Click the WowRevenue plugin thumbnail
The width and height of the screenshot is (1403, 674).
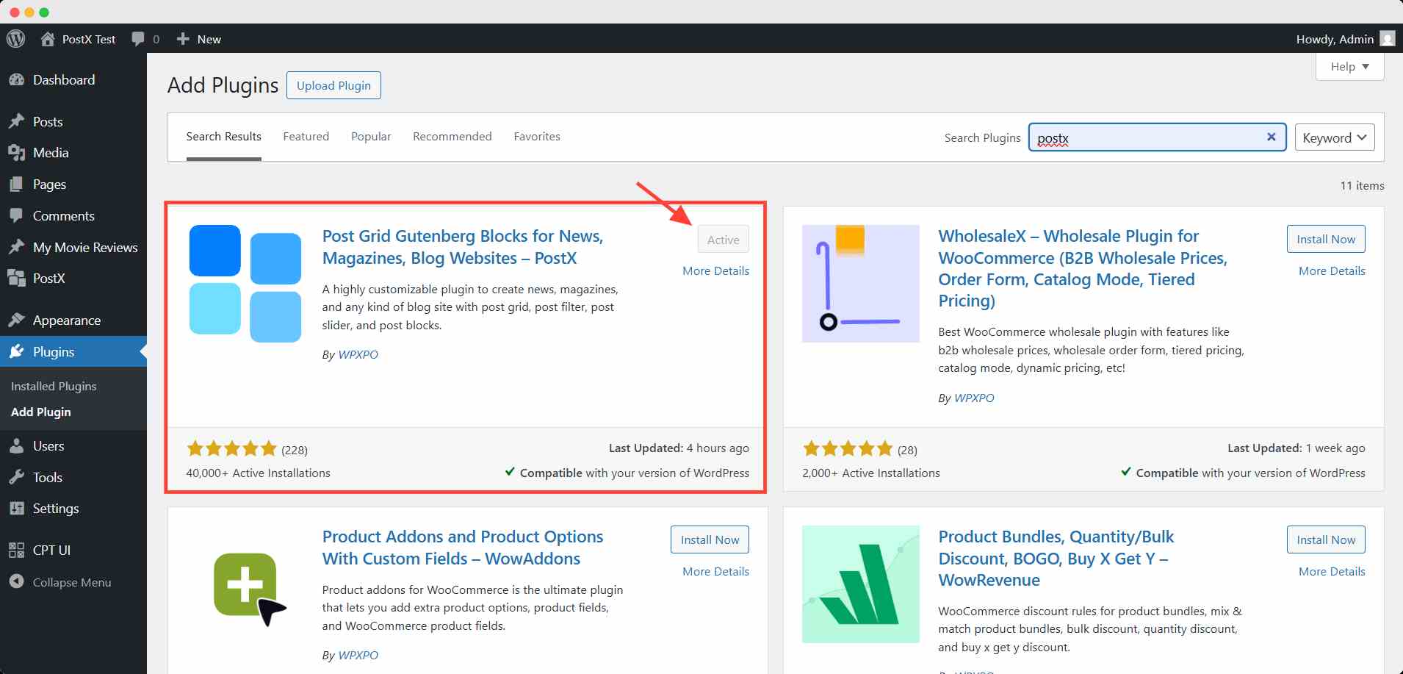coord(860,584)
